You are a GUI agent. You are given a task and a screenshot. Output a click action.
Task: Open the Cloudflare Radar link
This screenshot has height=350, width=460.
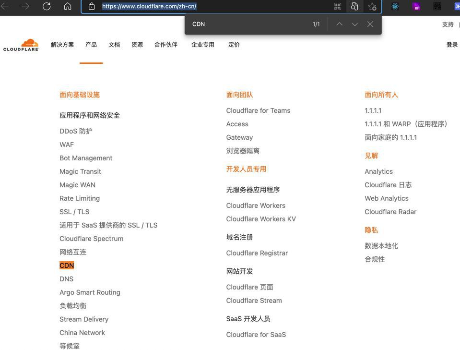pos(390,212)
